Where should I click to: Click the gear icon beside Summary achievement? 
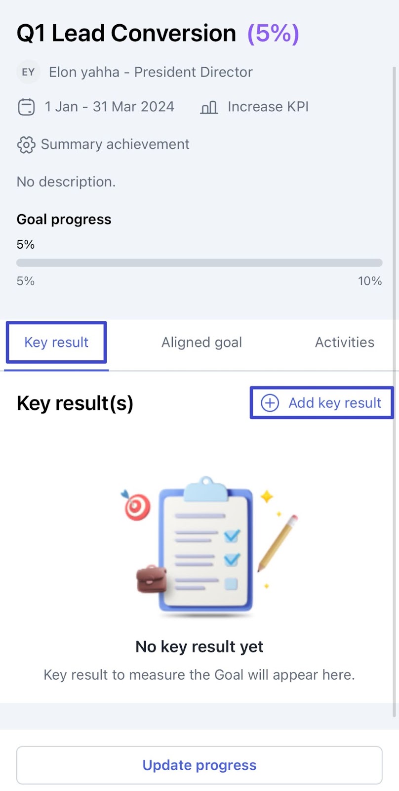(x=26, y=144)
